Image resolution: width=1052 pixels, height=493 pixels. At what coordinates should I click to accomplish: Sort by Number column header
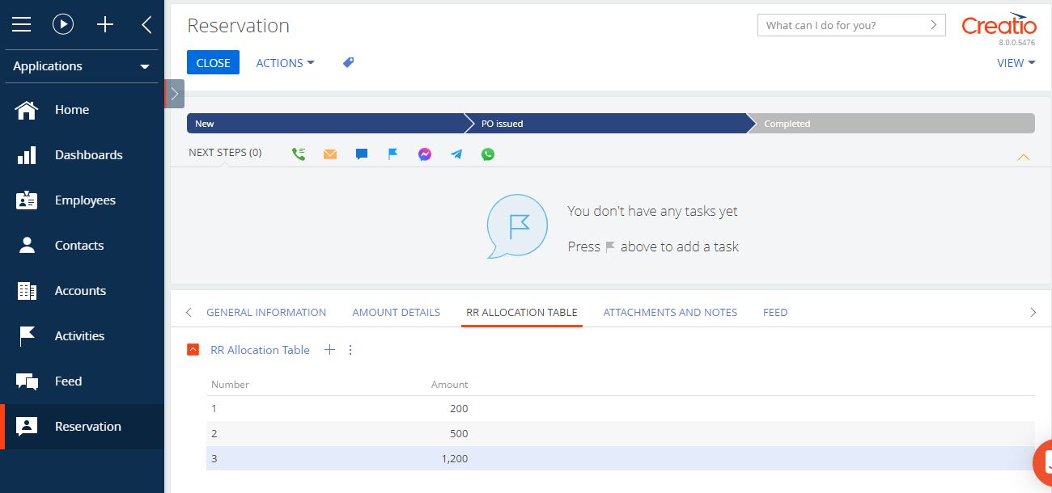(x=230, y=385)
